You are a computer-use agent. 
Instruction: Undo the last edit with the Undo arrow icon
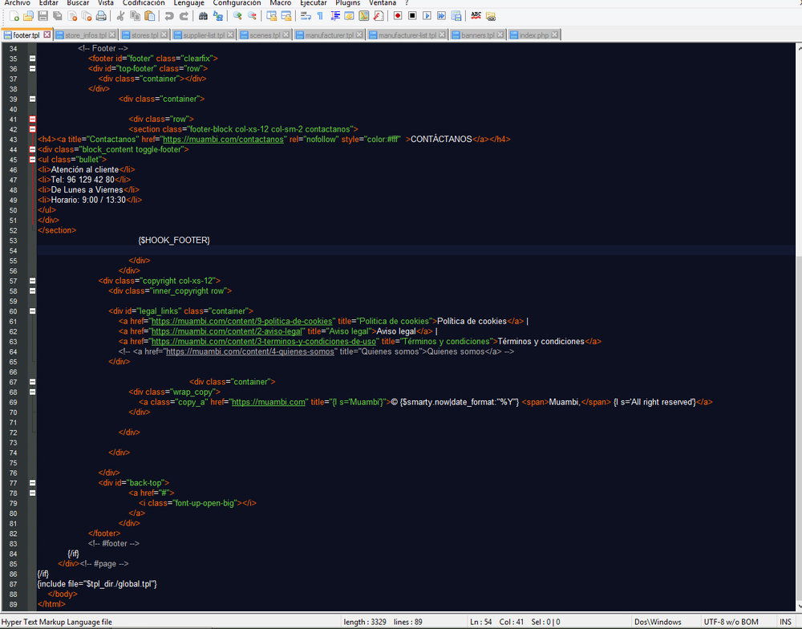168,14
